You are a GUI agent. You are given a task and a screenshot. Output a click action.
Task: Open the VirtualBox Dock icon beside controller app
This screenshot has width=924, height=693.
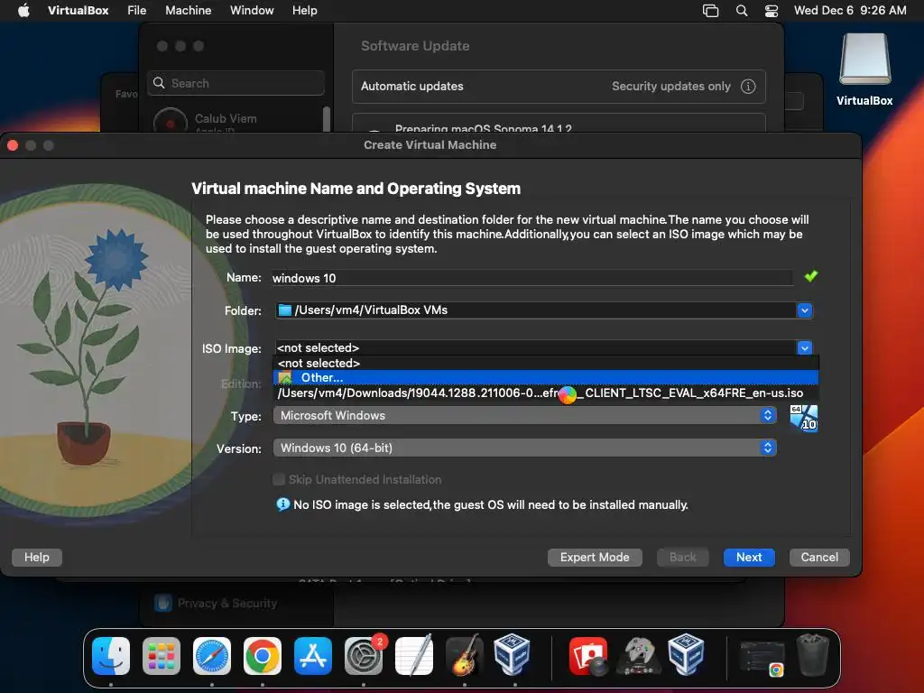pyautogui.click(x=686, y=655)
